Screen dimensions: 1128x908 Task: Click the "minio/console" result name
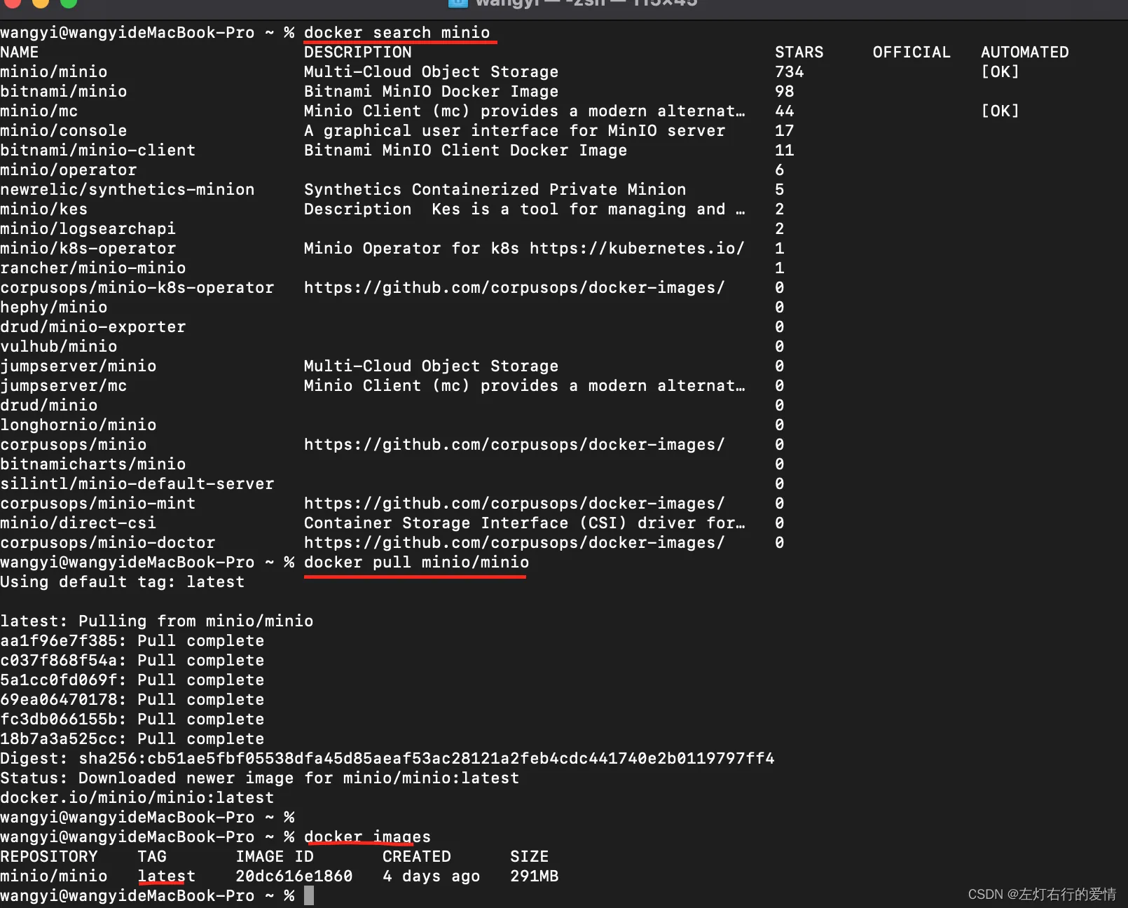pos(64,130)
